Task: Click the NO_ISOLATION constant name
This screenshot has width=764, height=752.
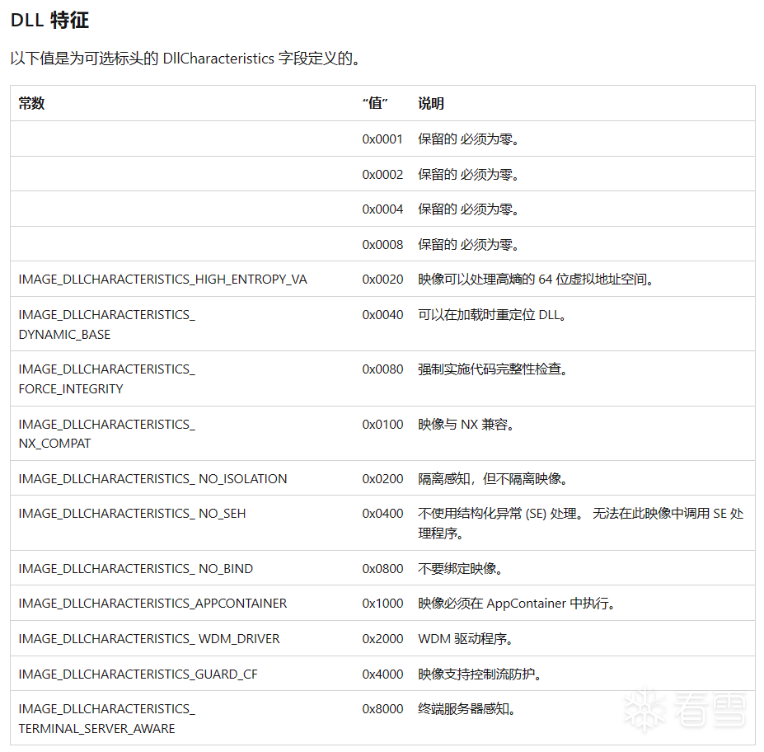Action: pyautogui.click(x=152, y=479)
